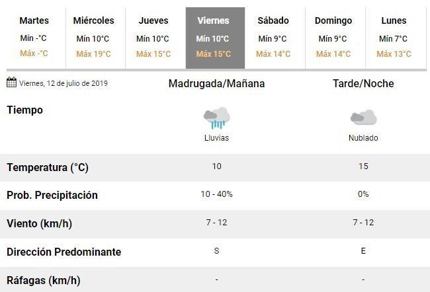The image size is (430, 292).
Task: Open the Domingo day tab
Action: pos(333,38)
